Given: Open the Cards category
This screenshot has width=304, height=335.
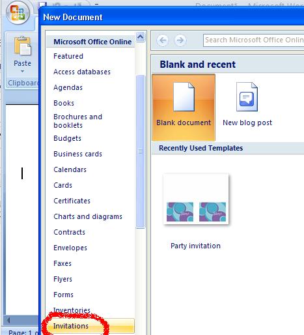Looking at the screenshot, I should pos(62,185).
